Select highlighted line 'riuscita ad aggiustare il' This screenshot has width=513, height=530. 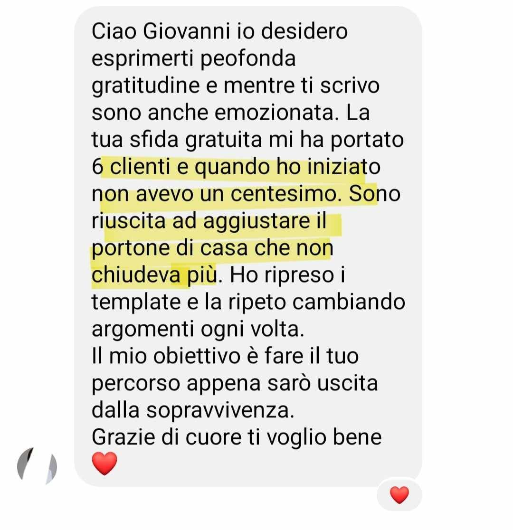coord(209,221)
